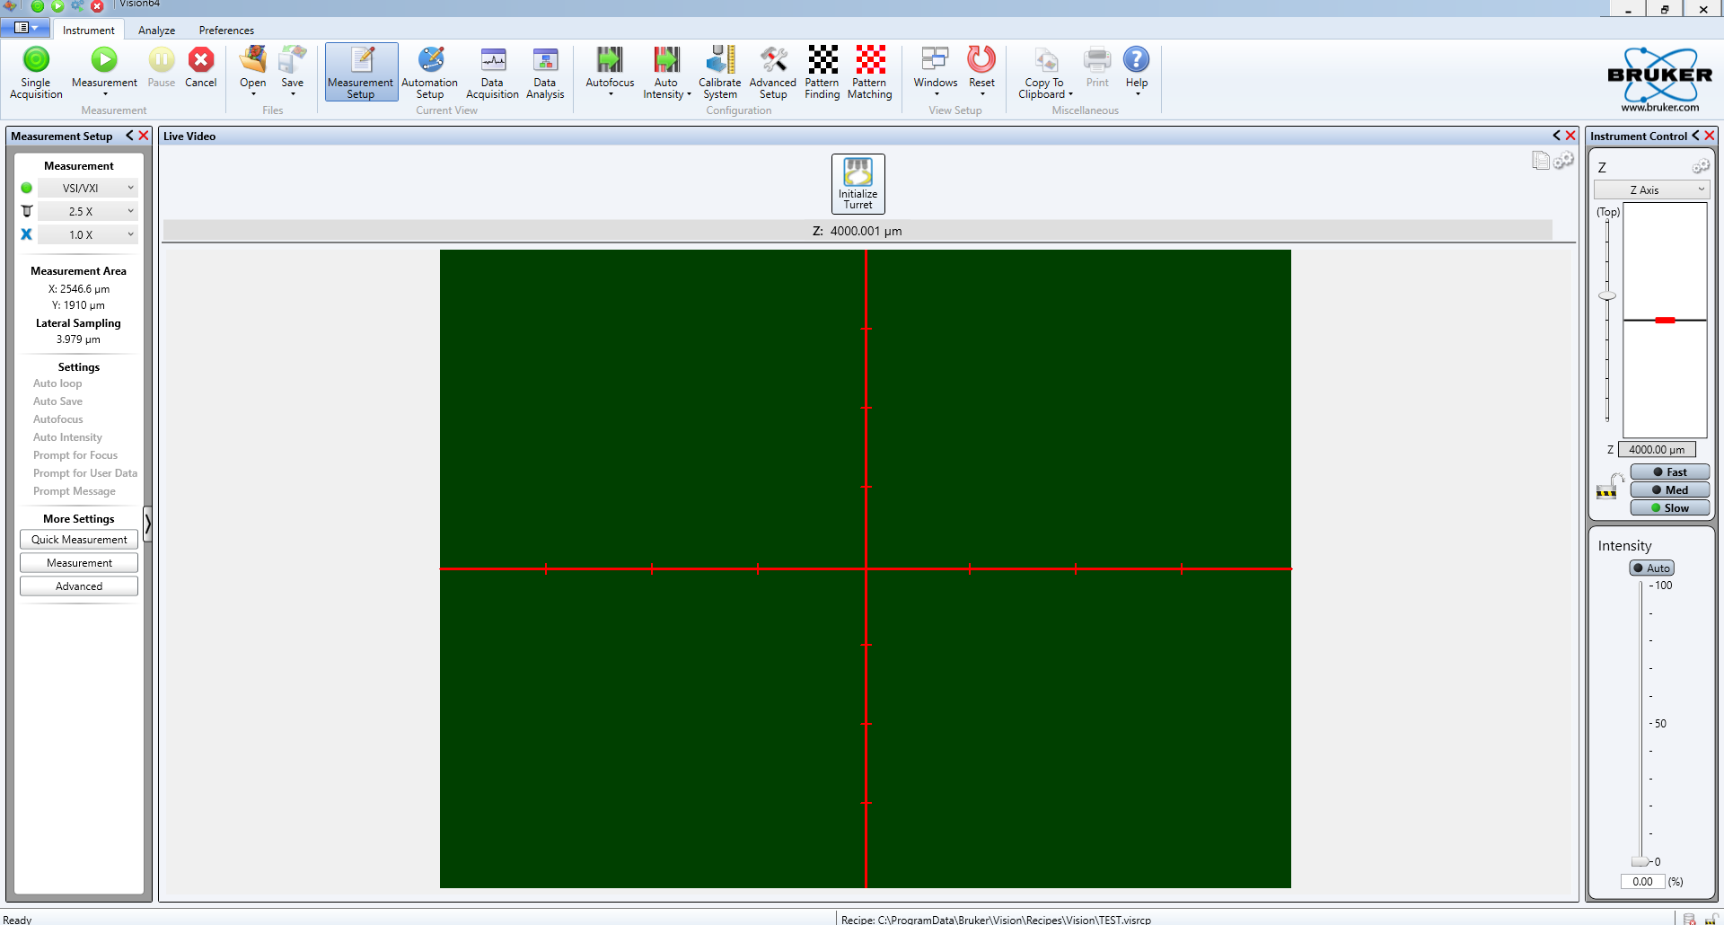Expand the Z Axis selector dropdown
The width and height of the screenshot is (1724, 925).
pyautogui.click(x=1651, y=190)
